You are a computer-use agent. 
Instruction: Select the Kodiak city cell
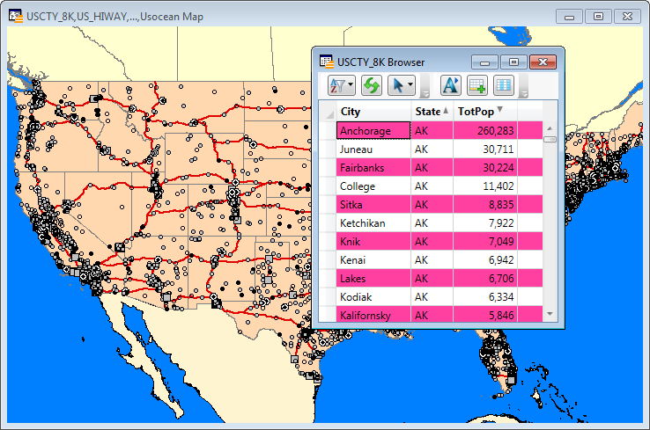pos(373,296)
